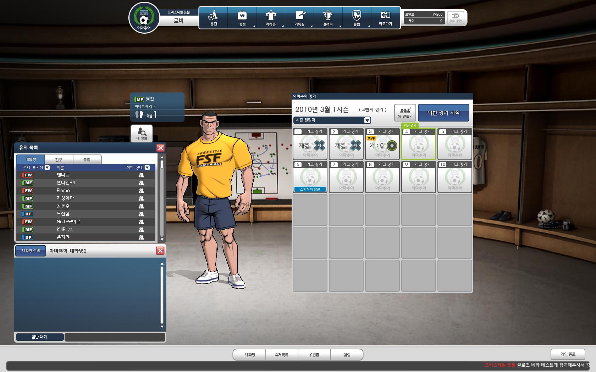Click the 캐쉬 충전 cash recharge icon

tap(456, 17)
